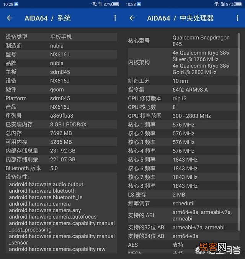Select the AES row label

point(133,245)
